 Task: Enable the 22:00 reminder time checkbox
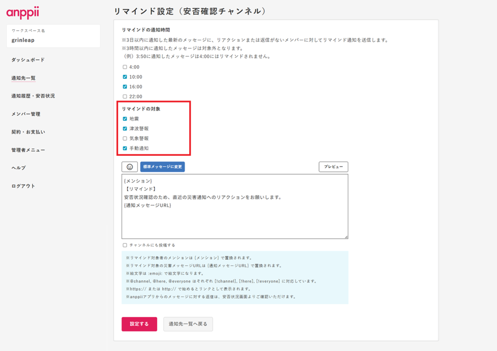(x=125, y=97)
